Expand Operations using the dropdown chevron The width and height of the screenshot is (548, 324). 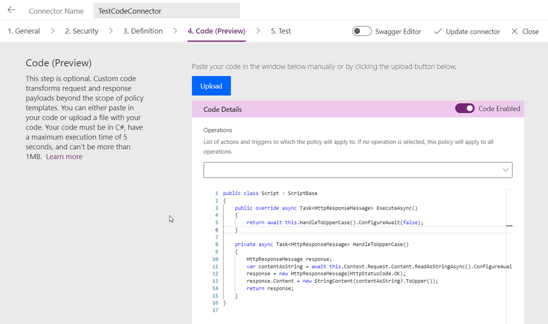pos(506,170)
